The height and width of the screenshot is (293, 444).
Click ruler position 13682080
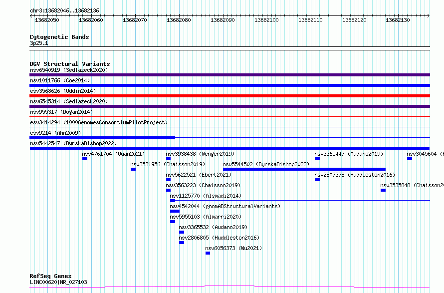coord(179,20)
